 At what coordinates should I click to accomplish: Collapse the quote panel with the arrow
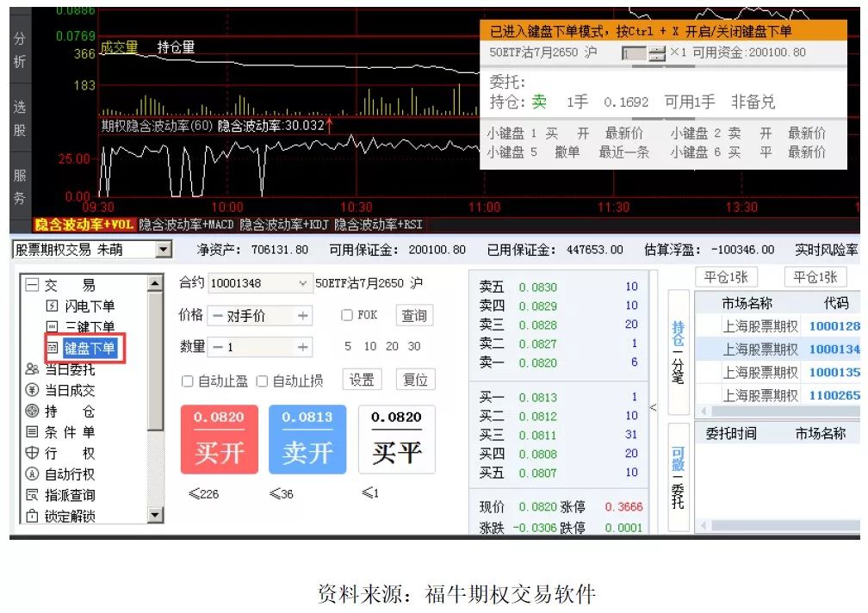point(654,407)
